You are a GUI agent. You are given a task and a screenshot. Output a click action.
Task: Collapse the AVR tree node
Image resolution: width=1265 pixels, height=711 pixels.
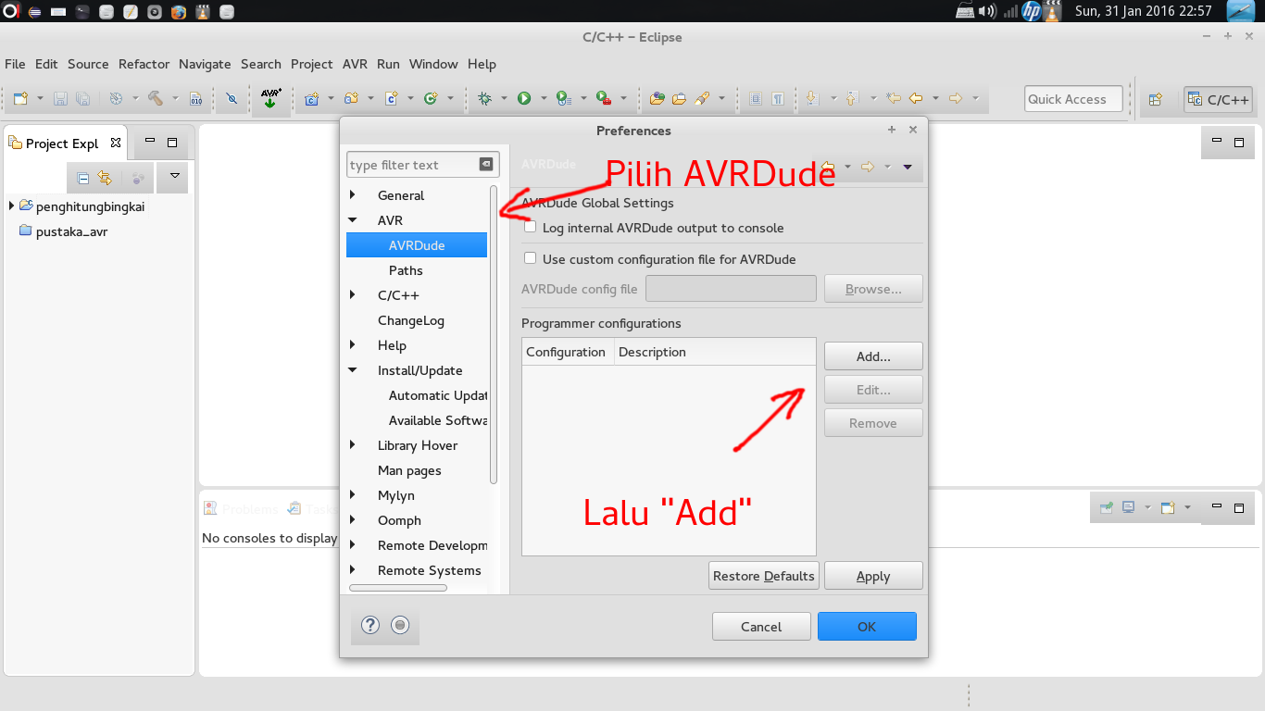[353, 220]
